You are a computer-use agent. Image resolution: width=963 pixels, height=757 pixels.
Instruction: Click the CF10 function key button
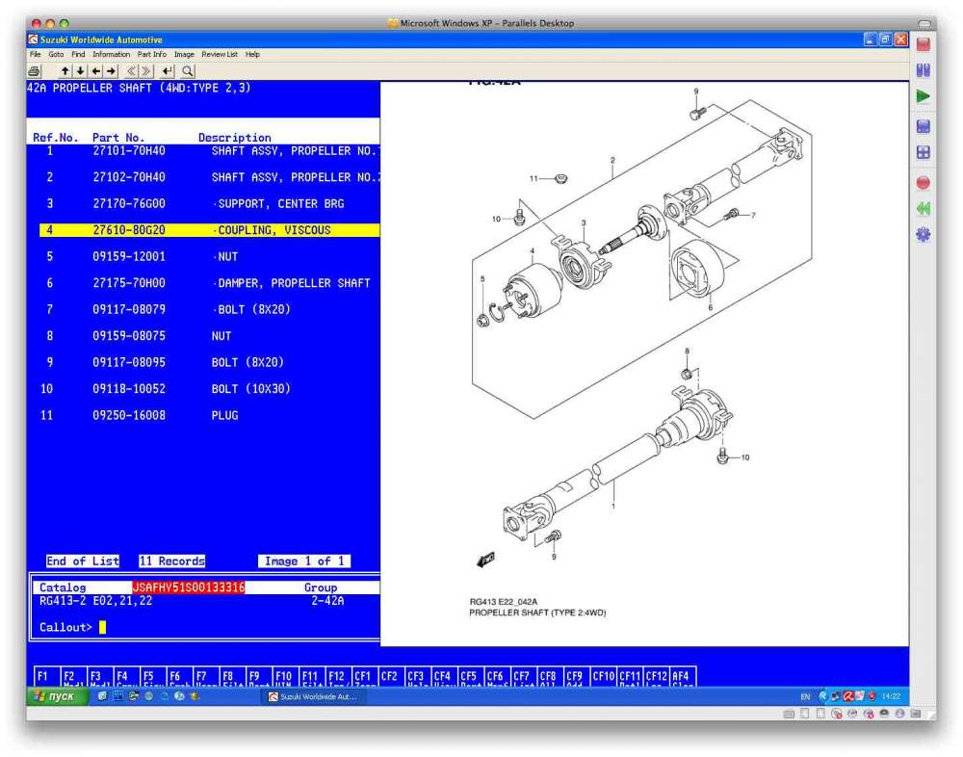(603, 676)
